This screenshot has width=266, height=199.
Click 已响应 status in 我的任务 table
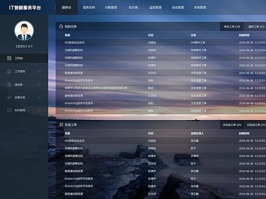[x=152, y=42]
